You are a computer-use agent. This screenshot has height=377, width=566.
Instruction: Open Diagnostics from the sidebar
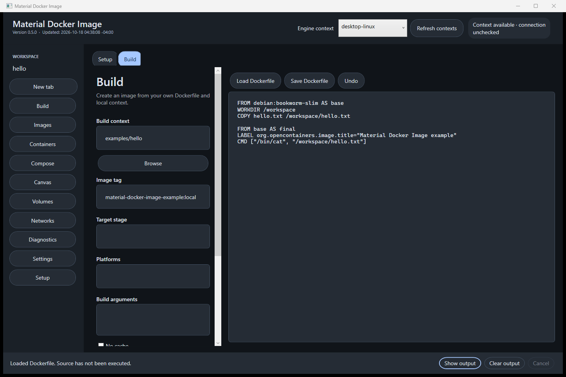42,240
